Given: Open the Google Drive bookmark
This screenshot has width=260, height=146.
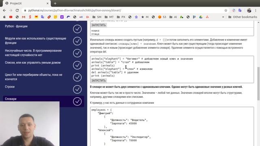Looking at the screenshot, I should [201, 17].
